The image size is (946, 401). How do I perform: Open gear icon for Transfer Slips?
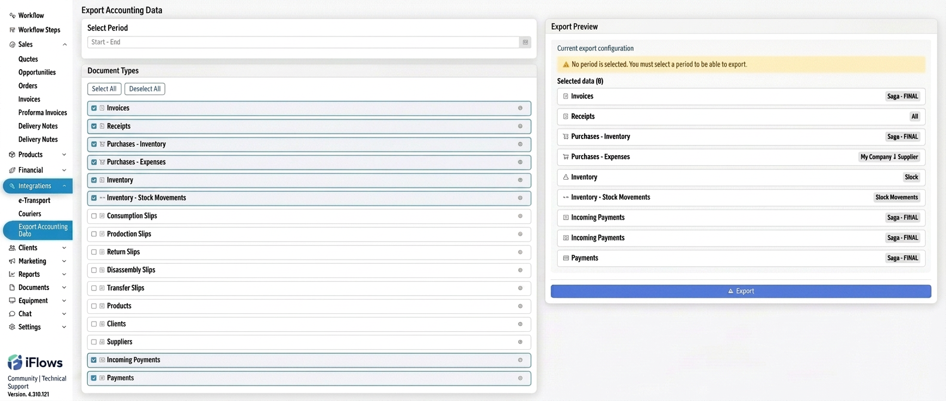[x=520, y=288]
